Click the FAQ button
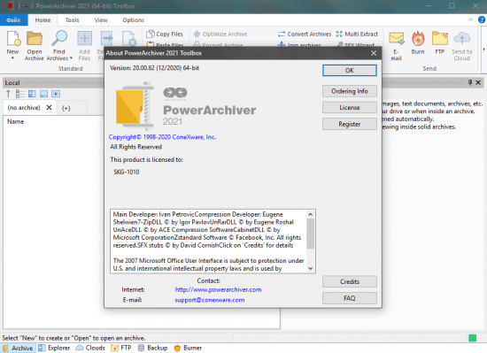The image size is (487, 353). [350, 298]
